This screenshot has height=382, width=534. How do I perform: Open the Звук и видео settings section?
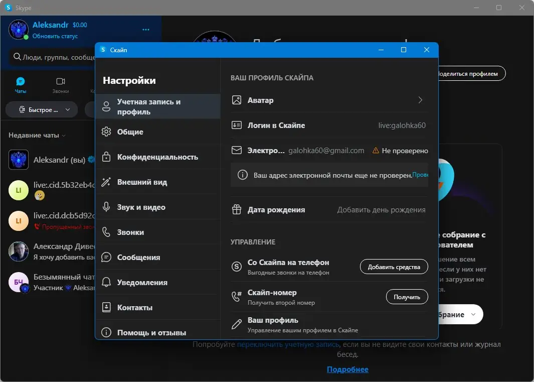(157, 207)
